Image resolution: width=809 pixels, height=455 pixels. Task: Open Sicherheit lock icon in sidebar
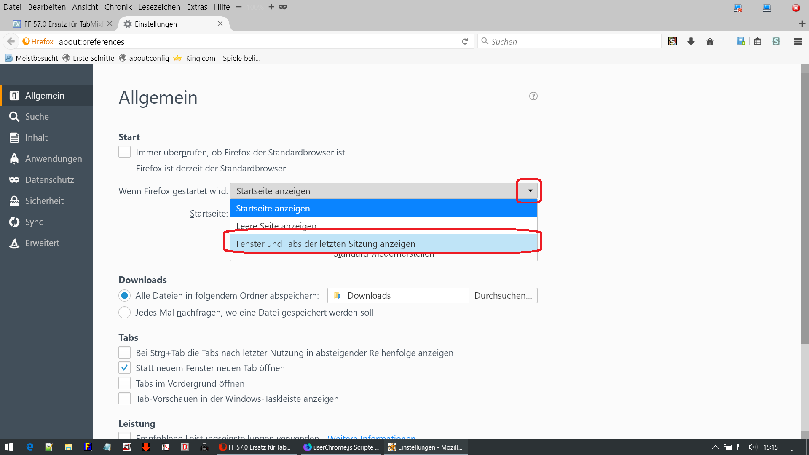(14, 201)
